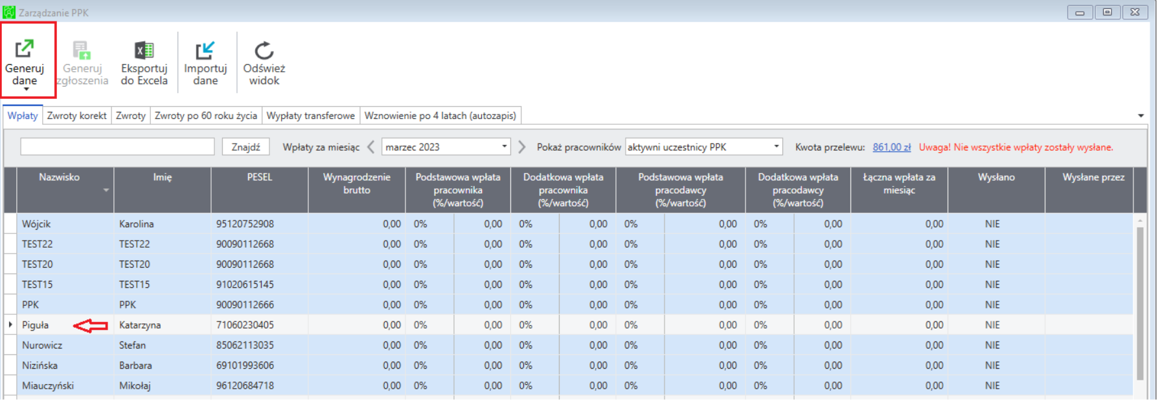Open the 861,00 zł transfer amount link
Image resolution: width=1160 pixels, height=401 pixels.
[892, 147]
